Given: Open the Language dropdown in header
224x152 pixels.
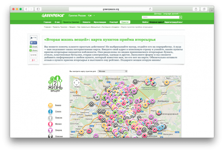Looking at the screenshot, I should pos(172,14).
